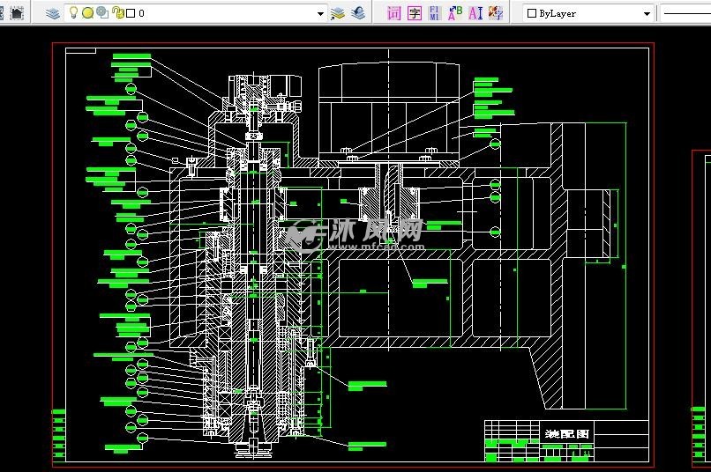Toggle the layer on/off light bulb
This screenshot has height=472, width=711.
tap(74, 13)
